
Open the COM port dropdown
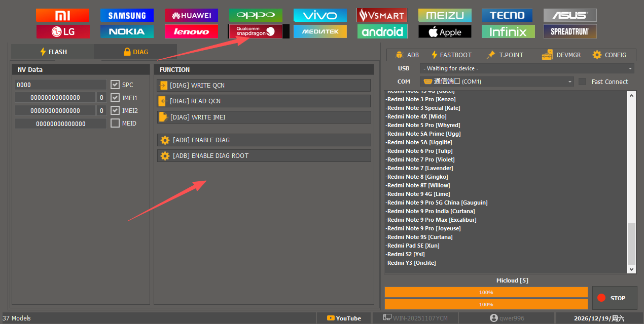point(497,82)
